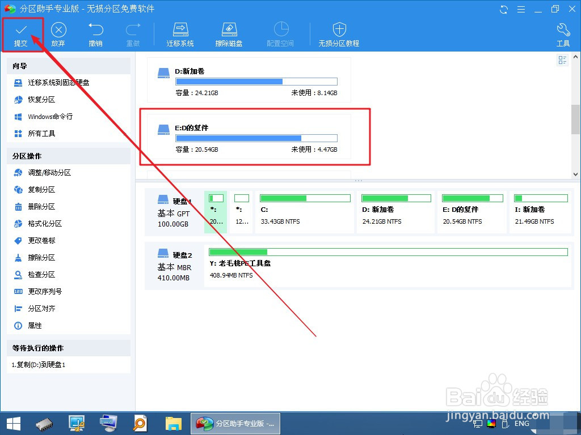
Task: Open the monitor tools taskbar icon
Action: click(77, 424)
